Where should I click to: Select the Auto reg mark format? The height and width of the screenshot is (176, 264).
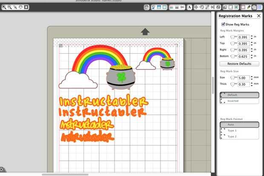coord(239,124)
